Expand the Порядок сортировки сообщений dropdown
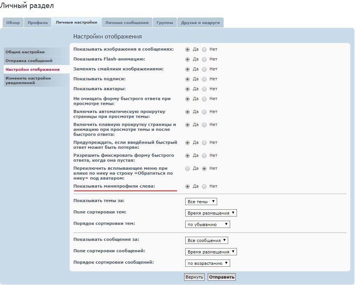The height and width of the screenshot is (285, 356). coord(207,263)
